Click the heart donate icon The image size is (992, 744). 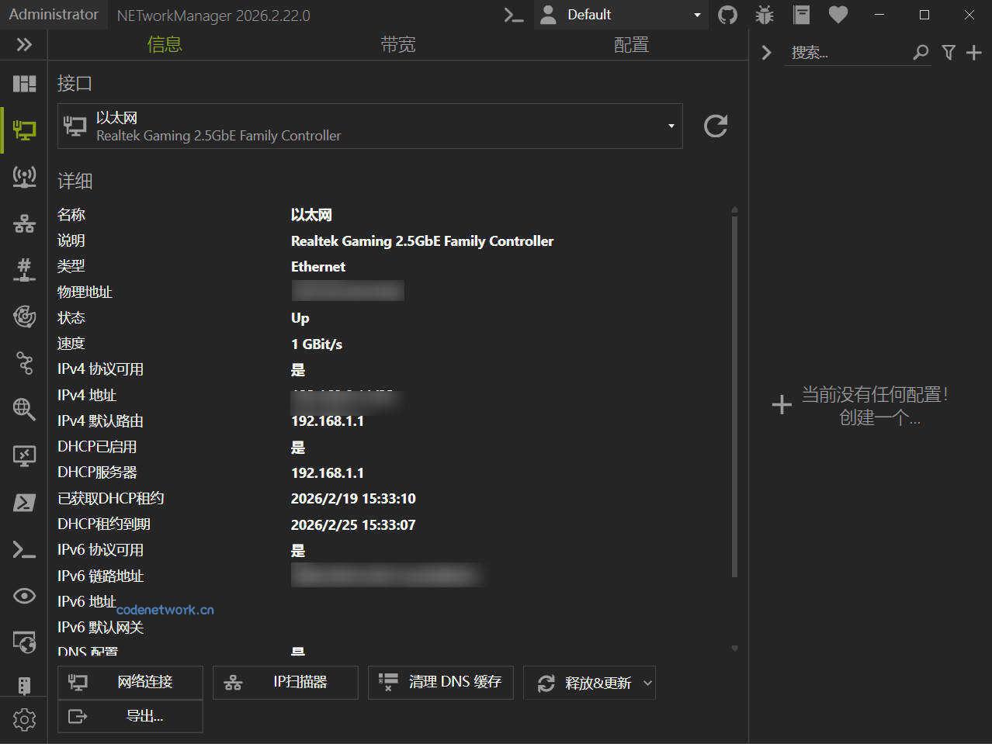pos(838,15)
